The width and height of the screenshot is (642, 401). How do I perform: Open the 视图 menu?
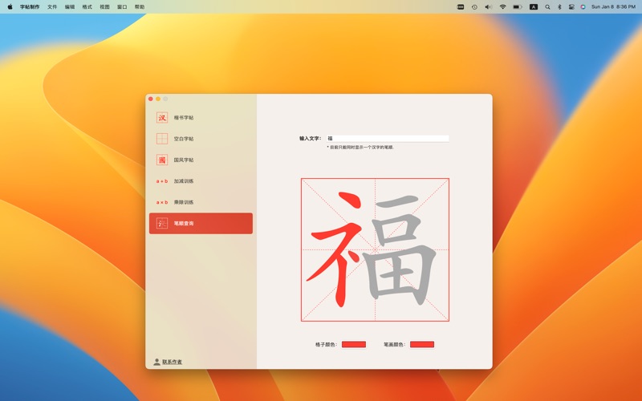pyautogui.click(x=105, y=6)
